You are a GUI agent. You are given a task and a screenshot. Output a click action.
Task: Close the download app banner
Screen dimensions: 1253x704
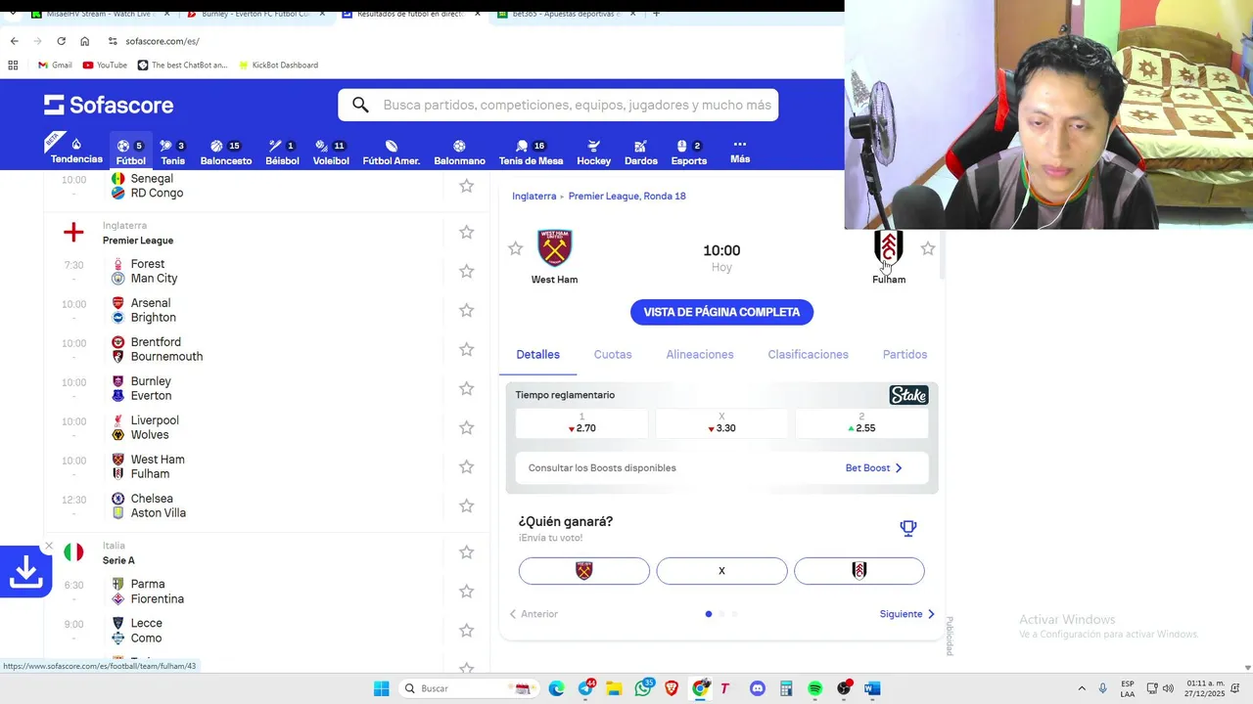(x=49, y=546)
